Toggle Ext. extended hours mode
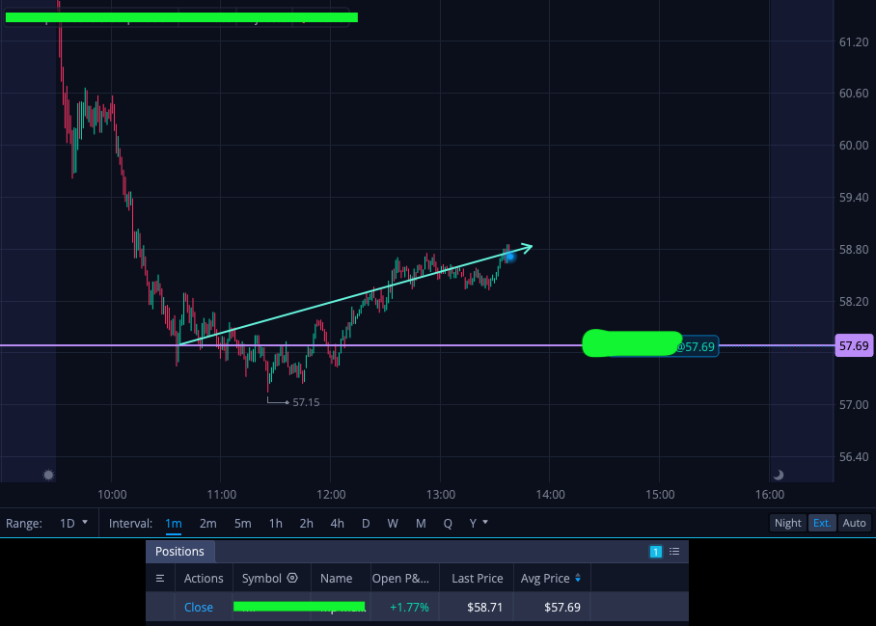Screen dimensions: 876x626 tap(822, 523)
